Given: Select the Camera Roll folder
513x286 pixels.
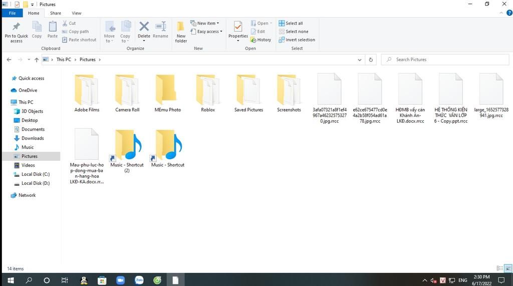Looking at the screenshot, I should (x=127, y=93).
